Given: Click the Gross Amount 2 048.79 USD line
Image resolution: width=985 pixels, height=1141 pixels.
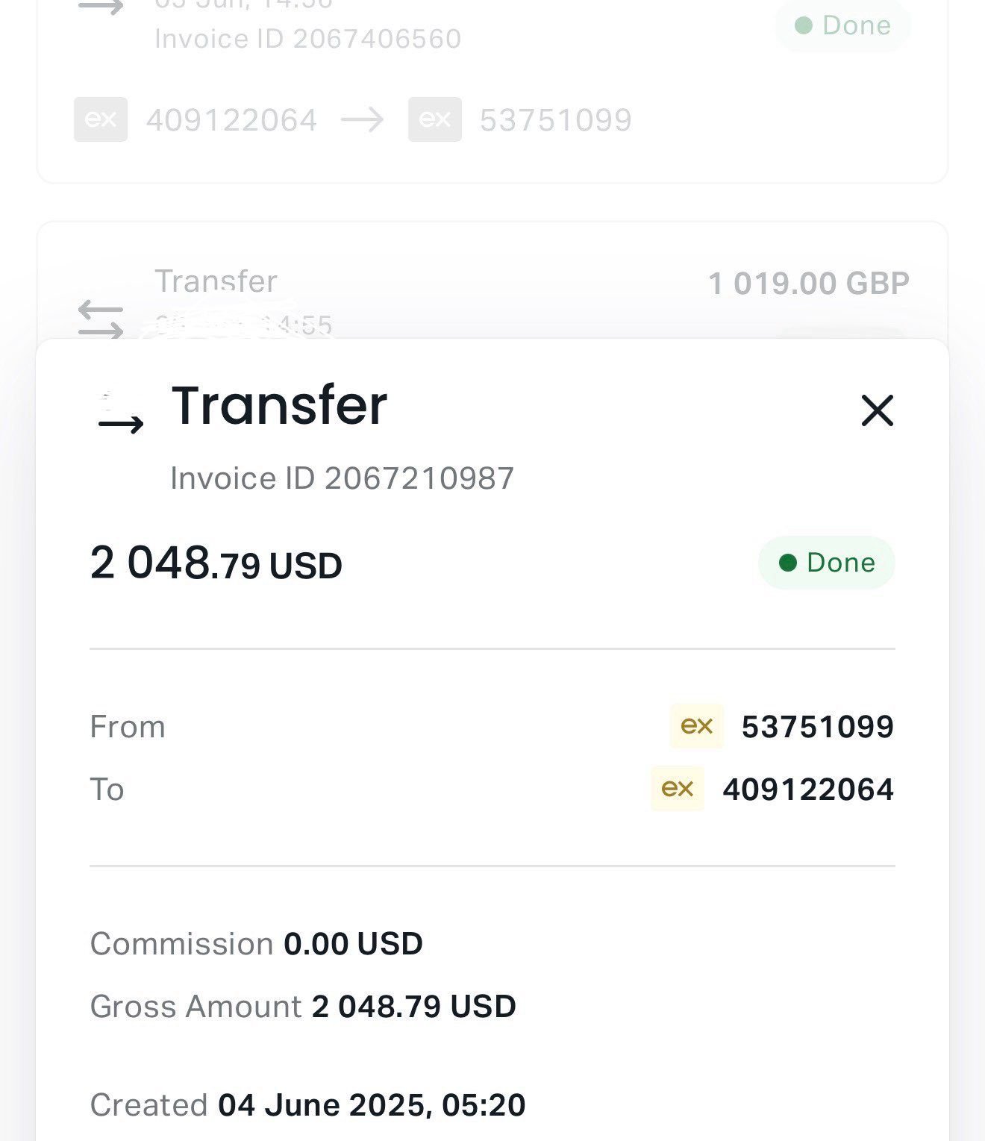Looking at the screenshot, I should (303, 1007).
